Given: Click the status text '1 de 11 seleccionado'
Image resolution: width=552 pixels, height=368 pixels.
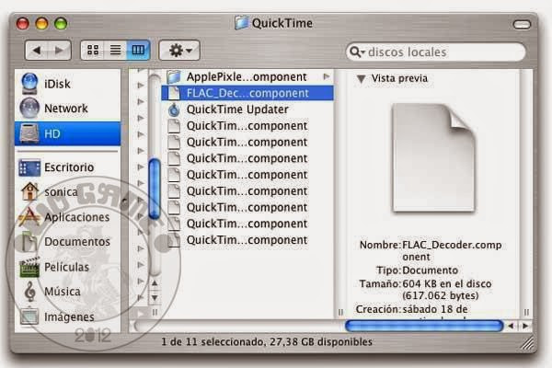Looking at the screenshot, I should coord(213,341).
